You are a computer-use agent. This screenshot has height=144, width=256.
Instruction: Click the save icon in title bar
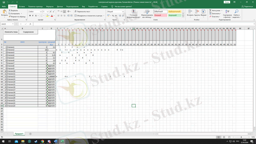click(x=4, y=2)
